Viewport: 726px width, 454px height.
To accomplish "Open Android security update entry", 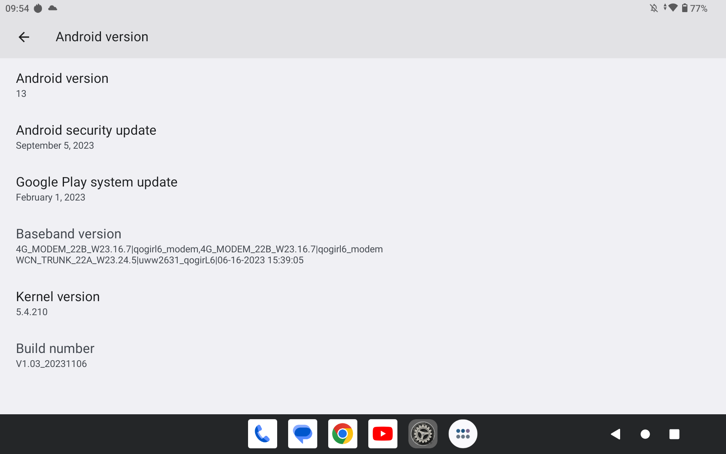I will (x=86, y=137).
